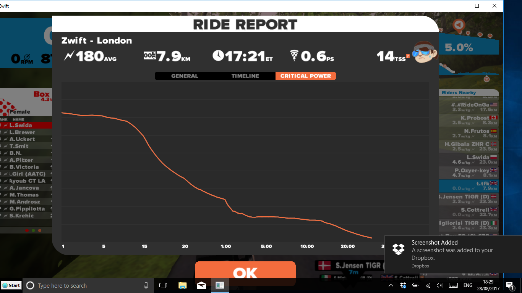Click the distance odometer icon

(150, 56)
